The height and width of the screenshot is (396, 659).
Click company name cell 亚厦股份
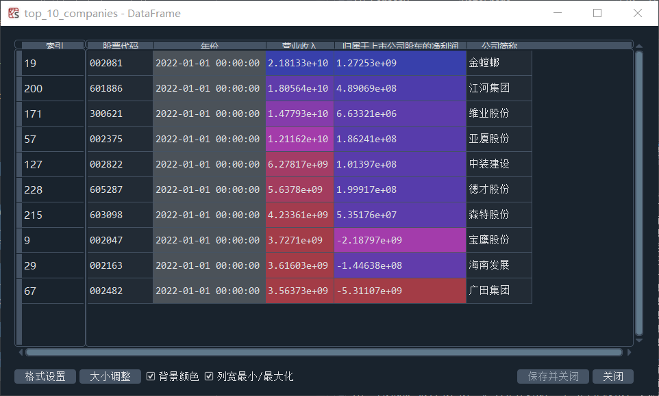499,139
